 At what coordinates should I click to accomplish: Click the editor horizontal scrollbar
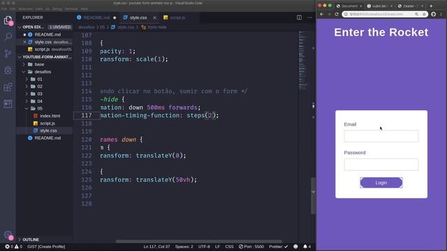198,241
